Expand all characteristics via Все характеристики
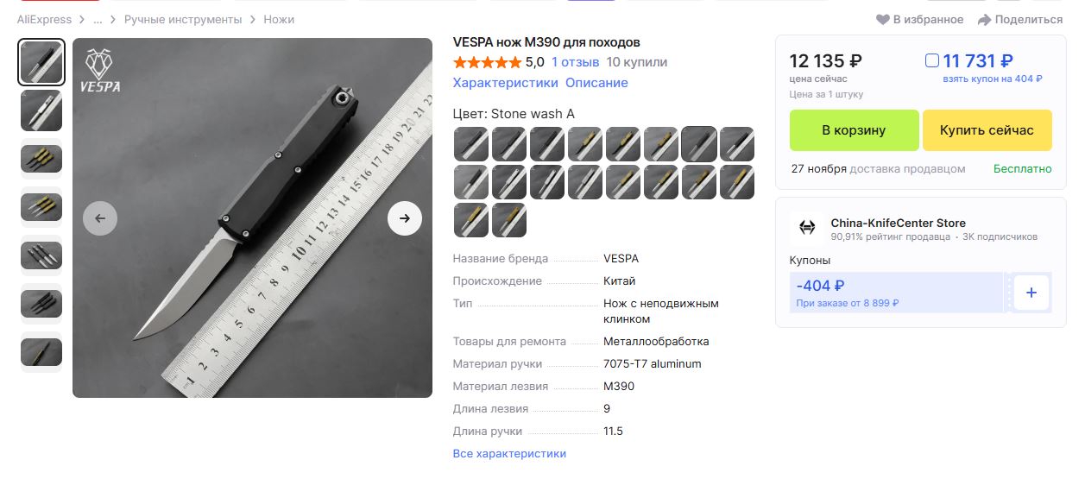The height and width of the screenshot is (479, 1085). pos(509,453)
